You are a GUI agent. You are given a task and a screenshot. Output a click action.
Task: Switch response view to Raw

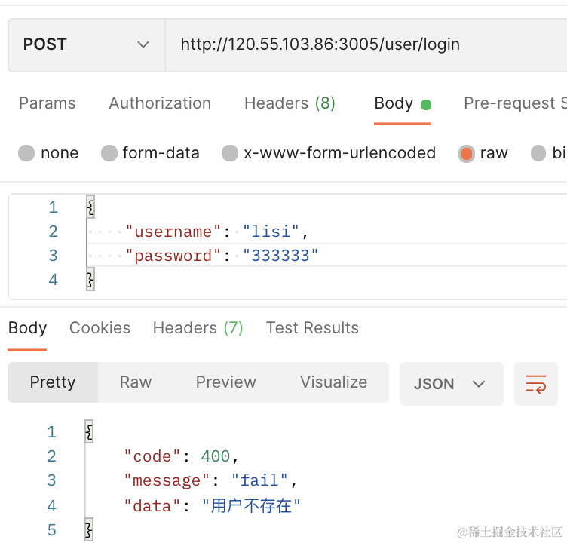click(136, 382)
